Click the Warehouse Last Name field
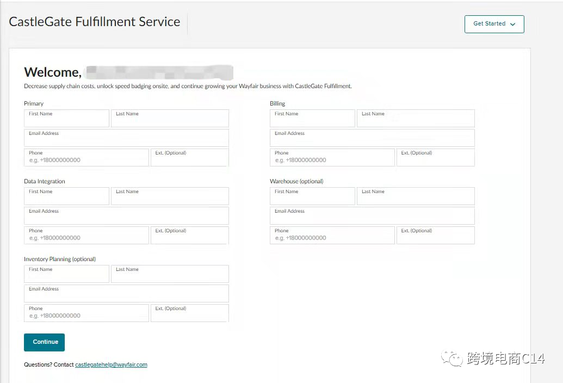The image size is (563, 383). pyautogui.click(x=416, y=196)
